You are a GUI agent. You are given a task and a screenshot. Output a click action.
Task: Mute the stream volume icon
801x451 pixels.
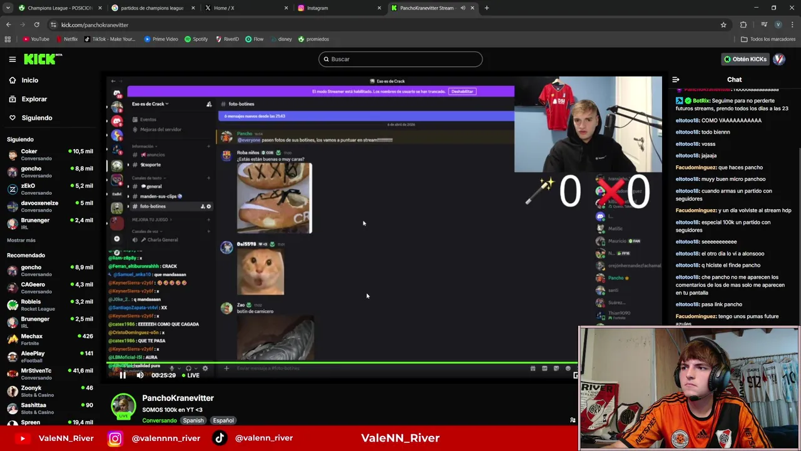(x=140, y=375)
